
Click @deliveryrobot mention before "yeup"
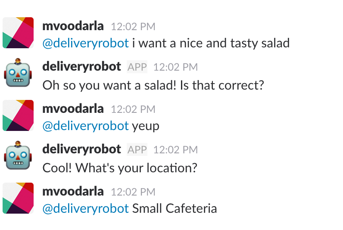point(85,126)
